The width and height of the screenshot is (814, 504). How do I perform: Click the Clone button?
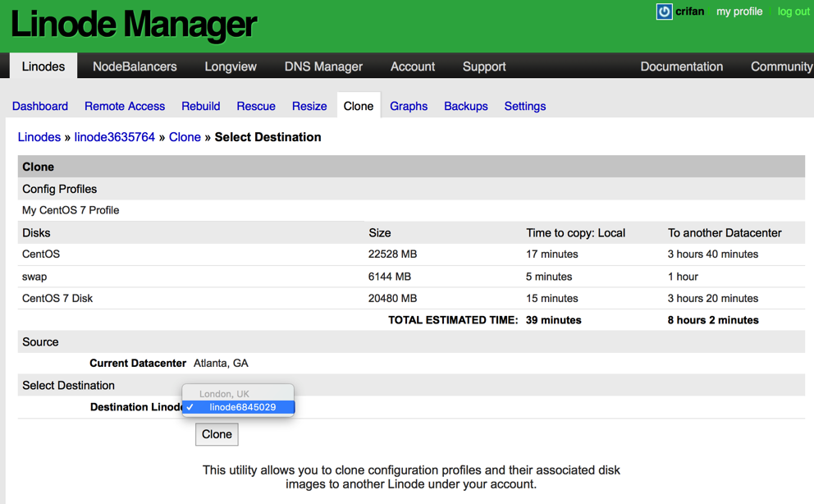[217, 434]
